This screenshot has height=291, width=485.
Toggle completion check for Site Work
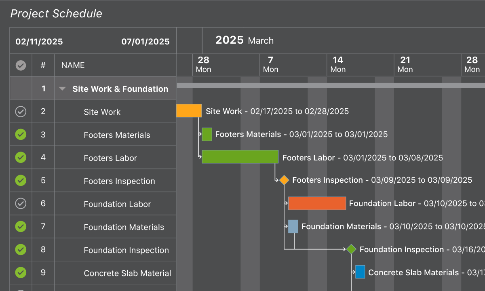tap(21, 112)
